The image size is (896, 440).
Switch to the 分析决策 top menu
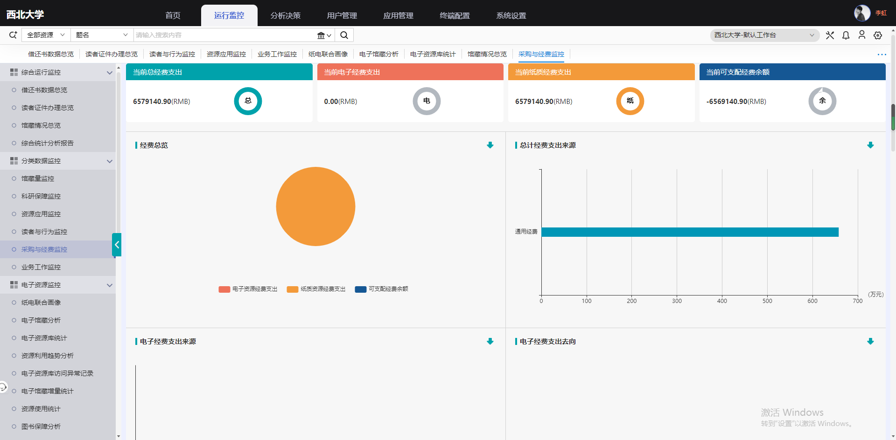click(x=285, y=15)
